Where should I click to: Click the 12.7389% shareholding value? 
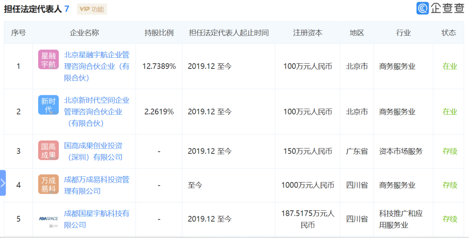click(159, 66)
